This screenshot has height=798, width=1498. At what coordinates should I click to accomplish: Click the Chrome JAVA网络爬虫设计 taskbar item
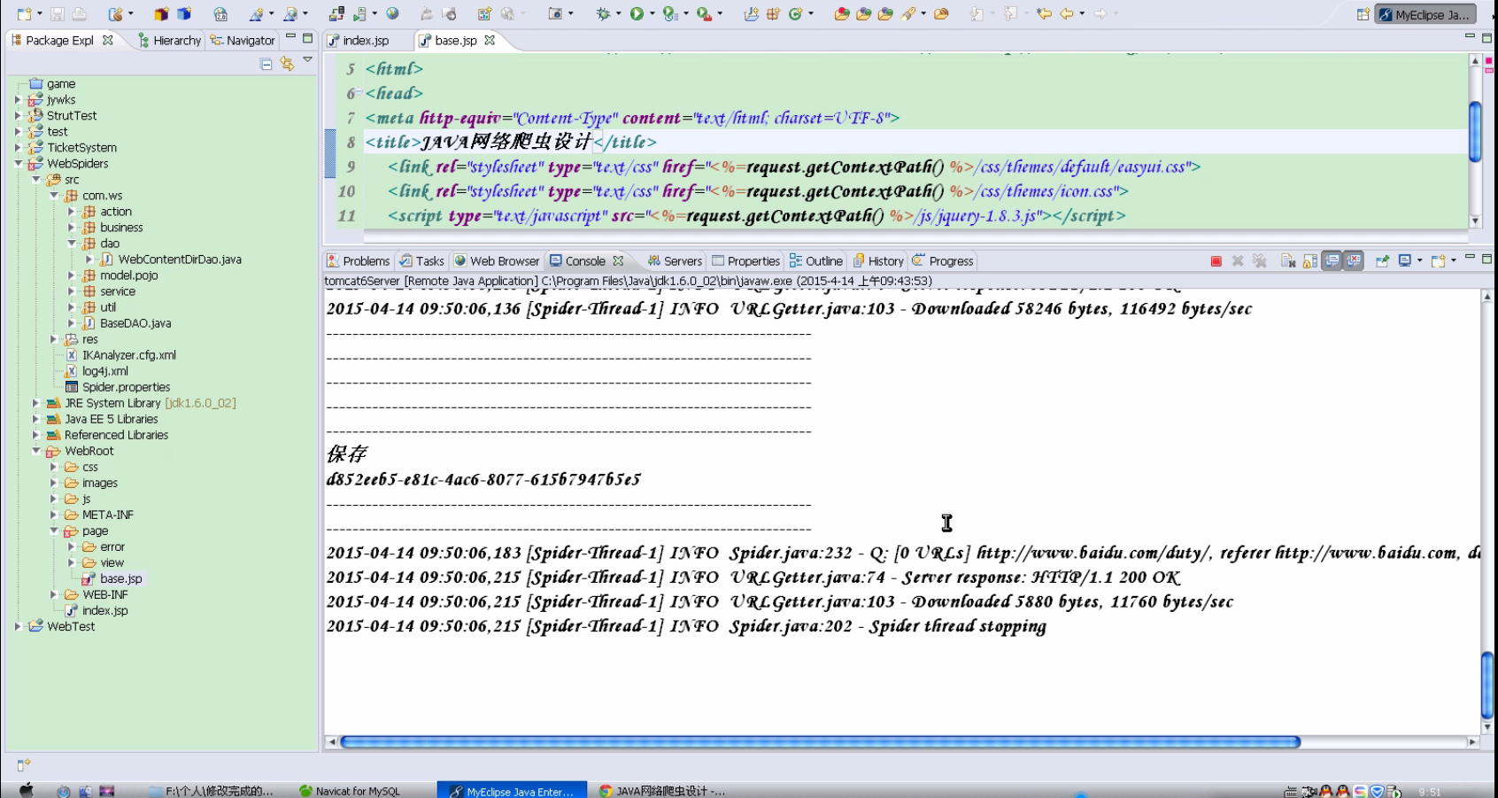click(662, 791)
